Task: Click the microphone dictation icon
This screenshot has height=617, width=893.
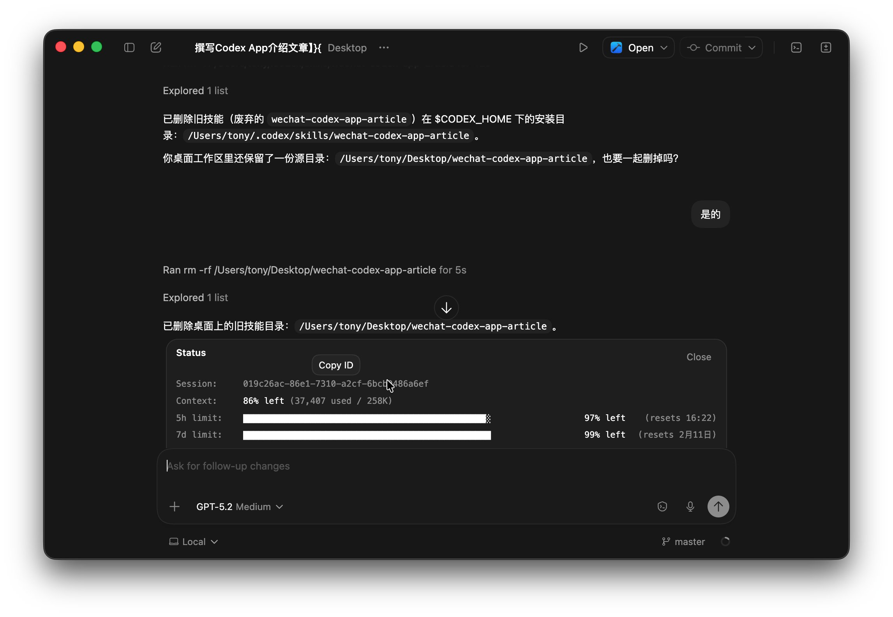Action: [x=690, y=507]
